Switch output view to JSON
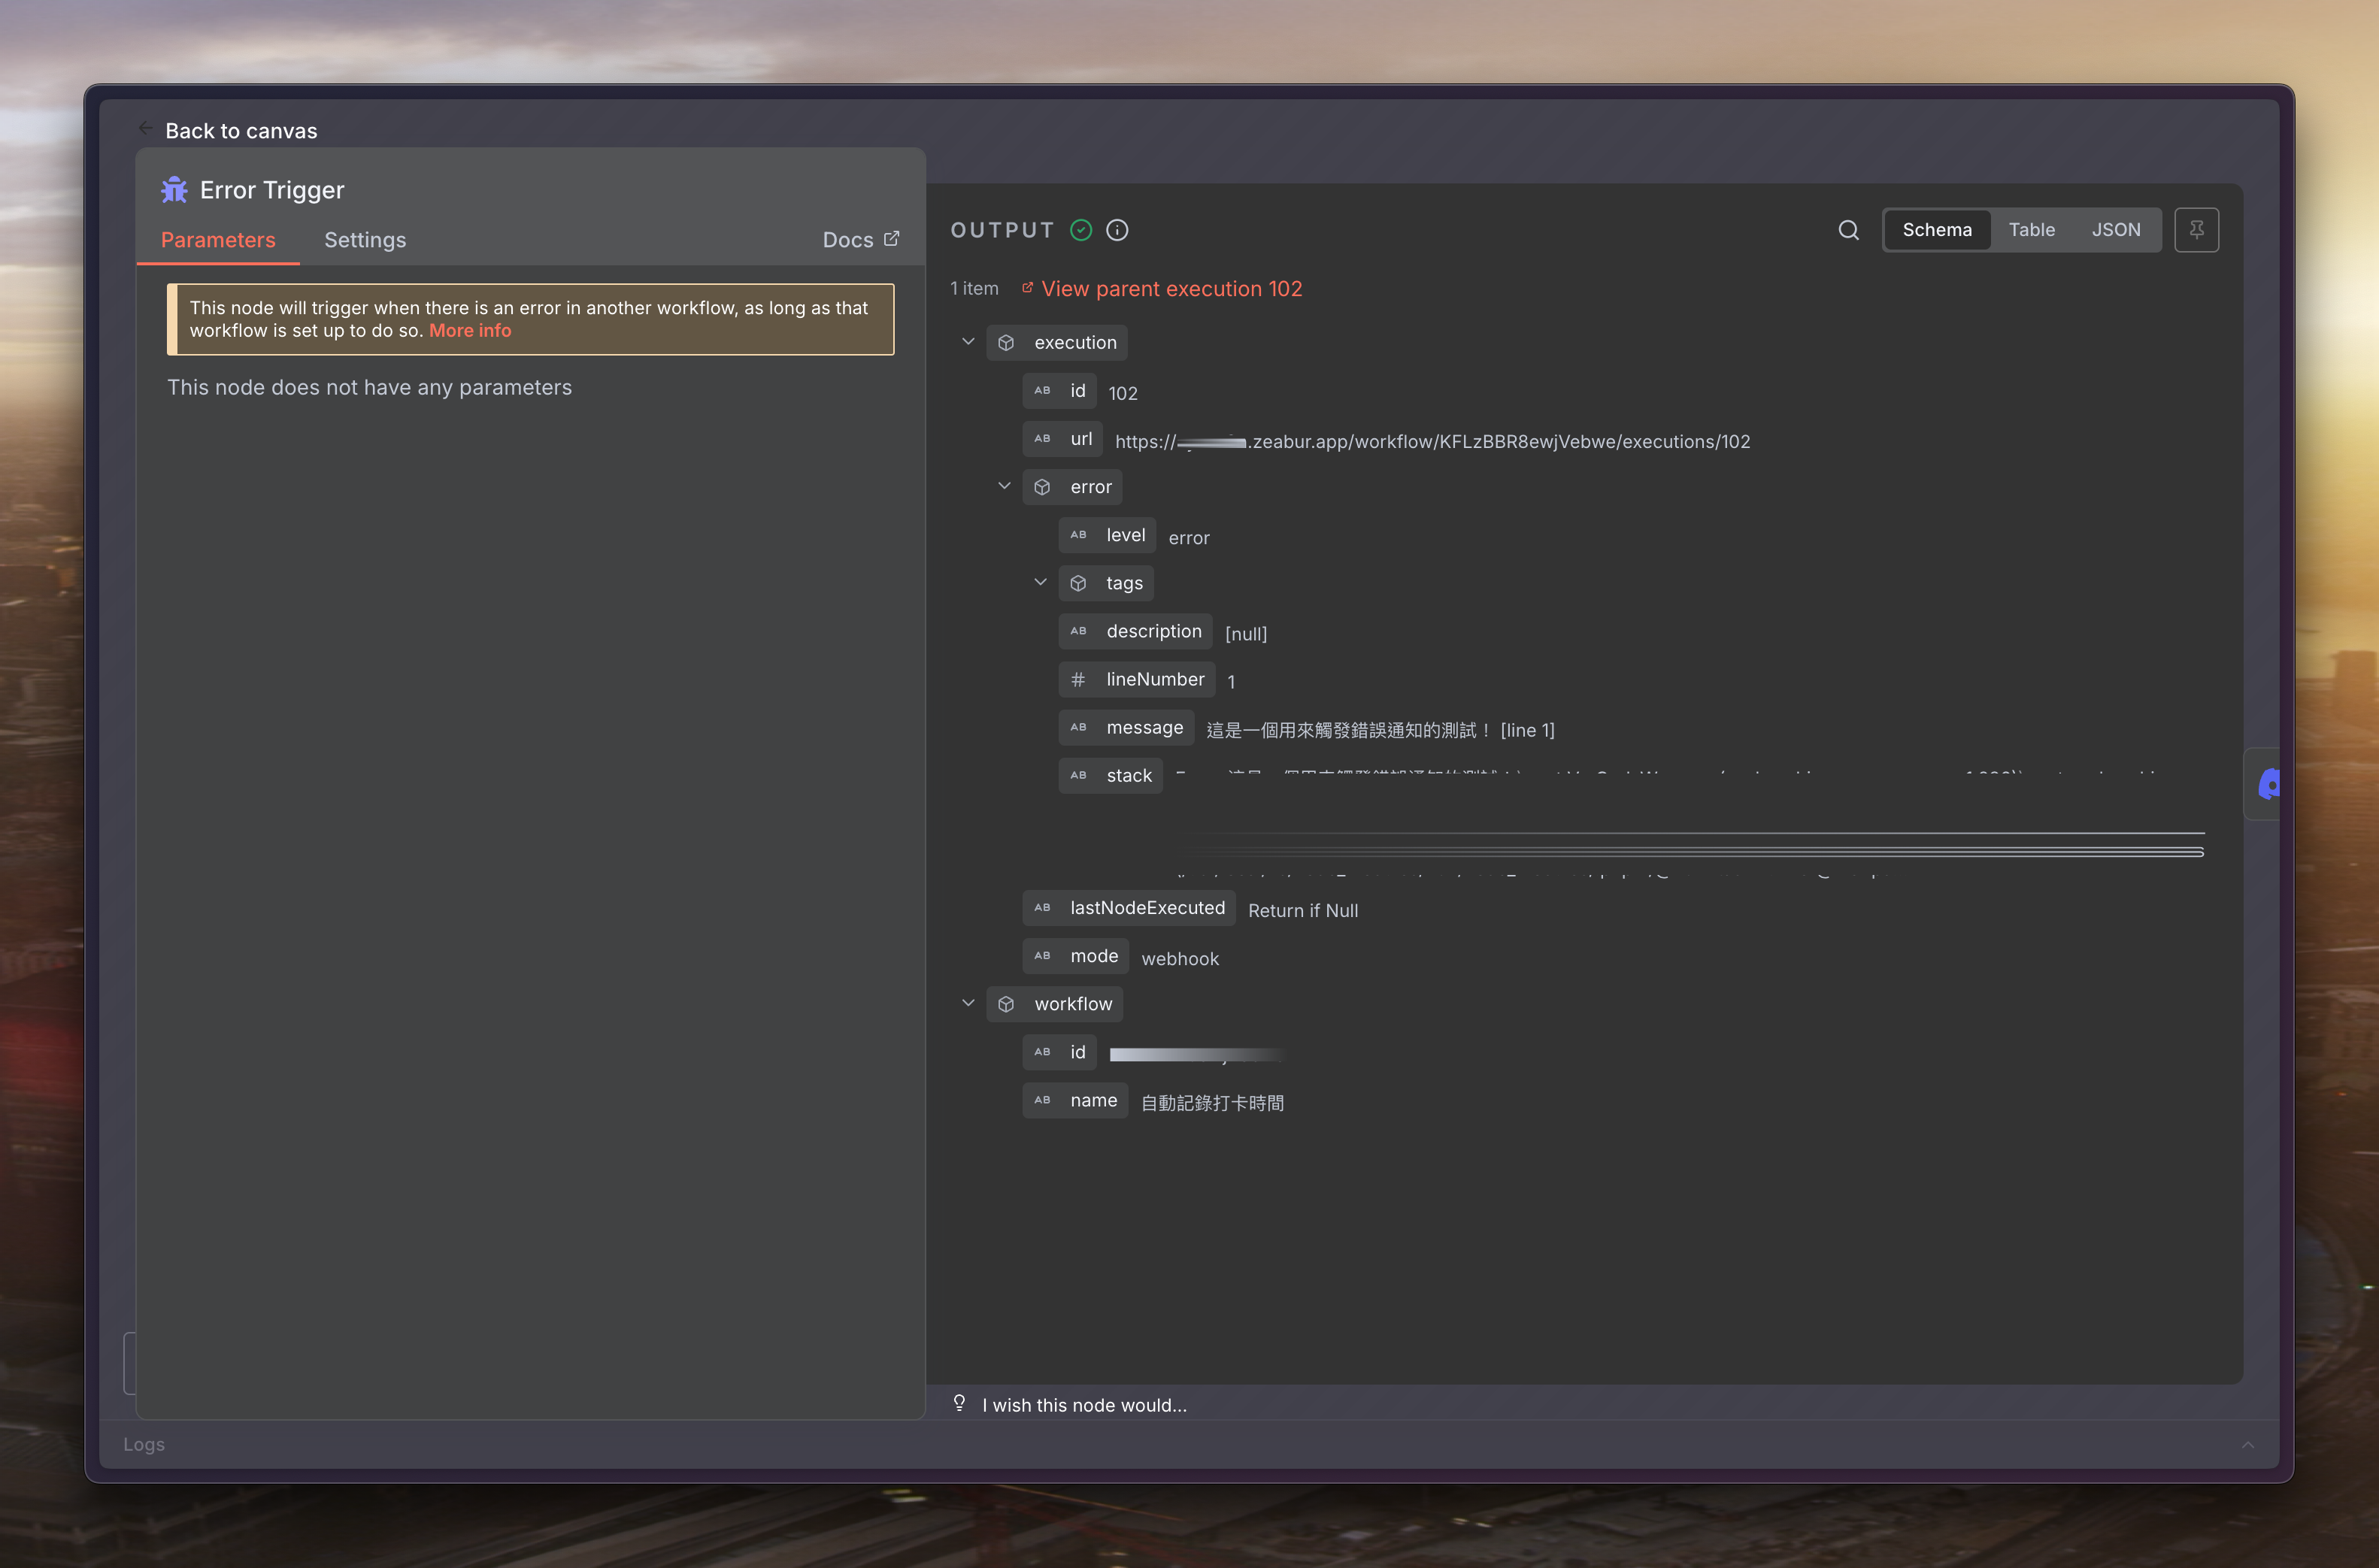Viewport: 2379px width, 1568px height. pyautogui.click(x=2115, y=230)
